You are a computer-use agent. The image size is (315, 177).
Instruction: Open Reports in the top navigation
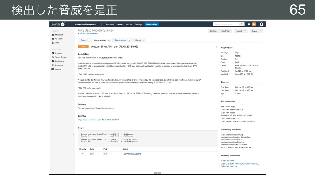pyautogui.click(x=129, y=25)
